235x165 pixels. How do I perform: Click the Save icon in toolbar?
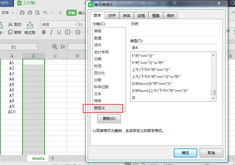[22, 13]
